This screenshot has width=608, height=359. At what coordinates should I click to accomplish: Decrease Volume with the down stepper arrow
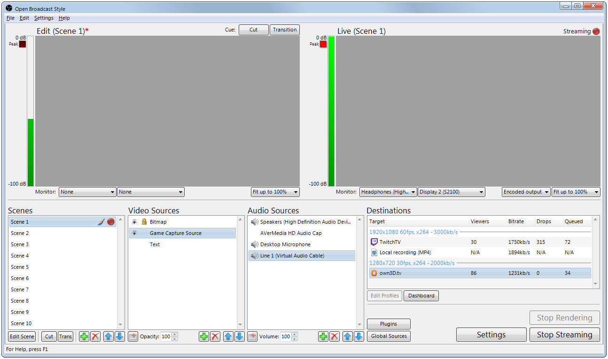[294, 339]
